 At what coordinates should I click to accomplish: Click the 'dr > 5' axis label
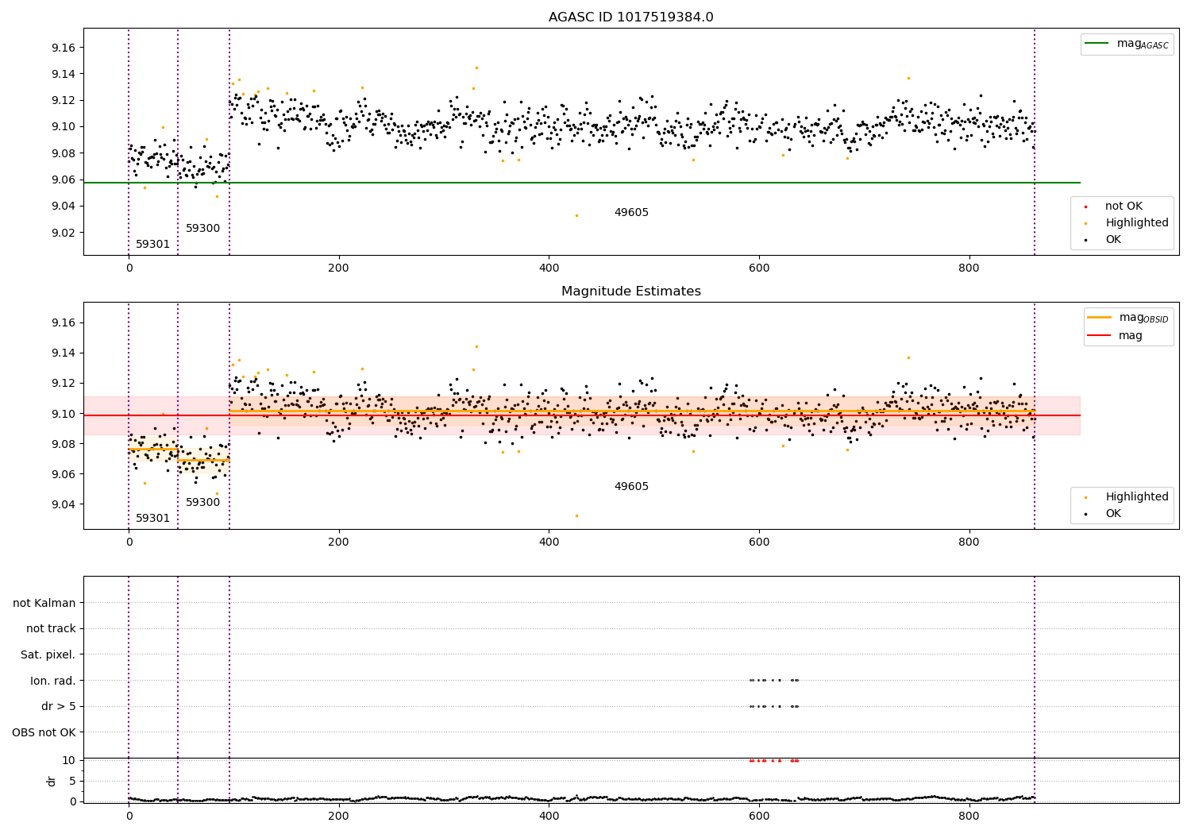(x=59, y=707)
